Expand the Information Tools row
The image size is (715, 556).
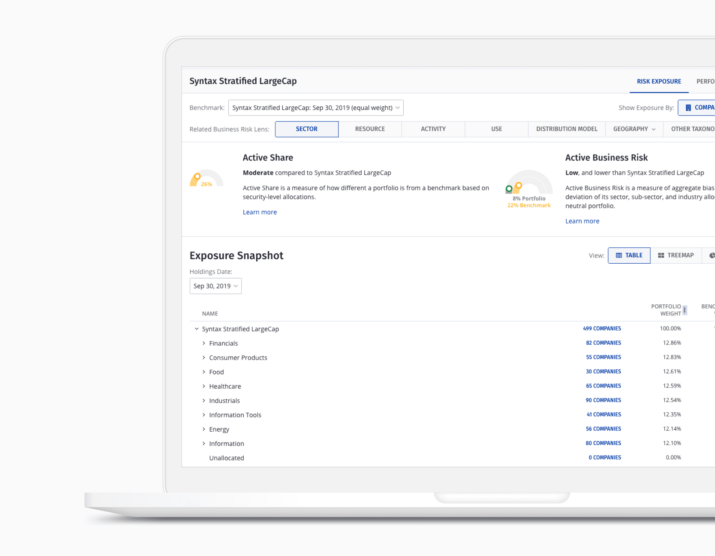(x=204, y=415)
